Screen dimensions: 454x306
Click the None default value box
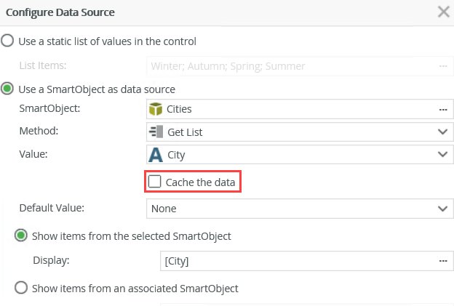[291, 209]
